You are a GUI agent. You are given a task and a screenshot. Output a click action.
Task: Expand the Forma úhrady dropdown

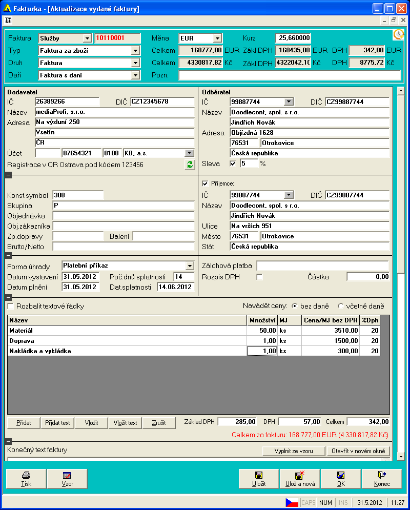point(190,266)
